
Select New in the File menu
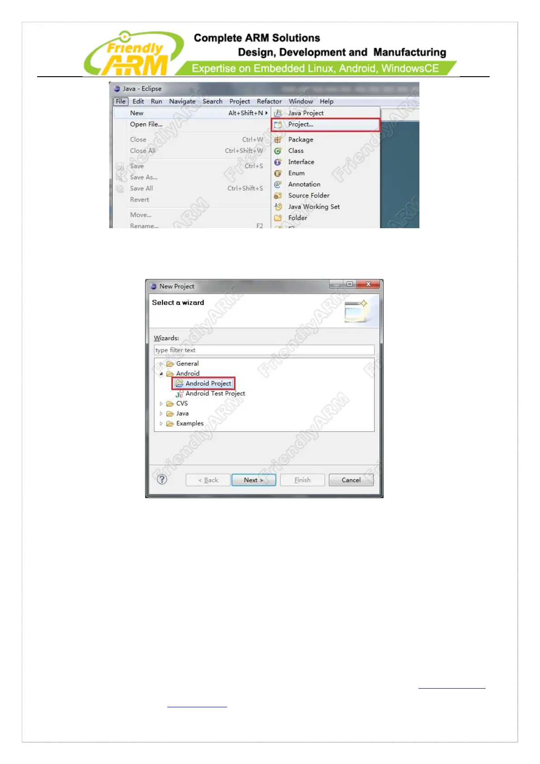click(x=192, y=113)
